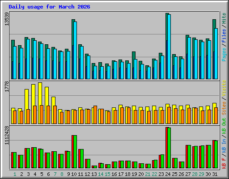Click the orange sites bar for day 24
This screenshot has height=179, width=229.
point(169,115)
